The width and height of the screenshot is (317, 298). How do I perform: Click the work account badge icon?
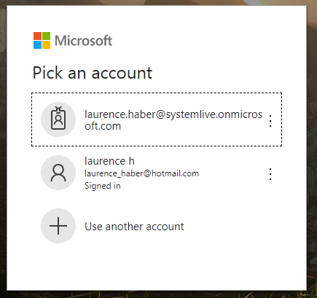[58, 119]
